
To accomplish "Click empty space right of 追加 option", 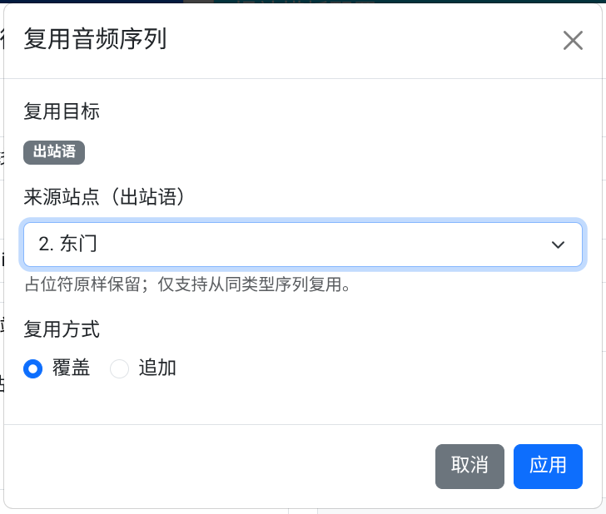I will point(375,368).
